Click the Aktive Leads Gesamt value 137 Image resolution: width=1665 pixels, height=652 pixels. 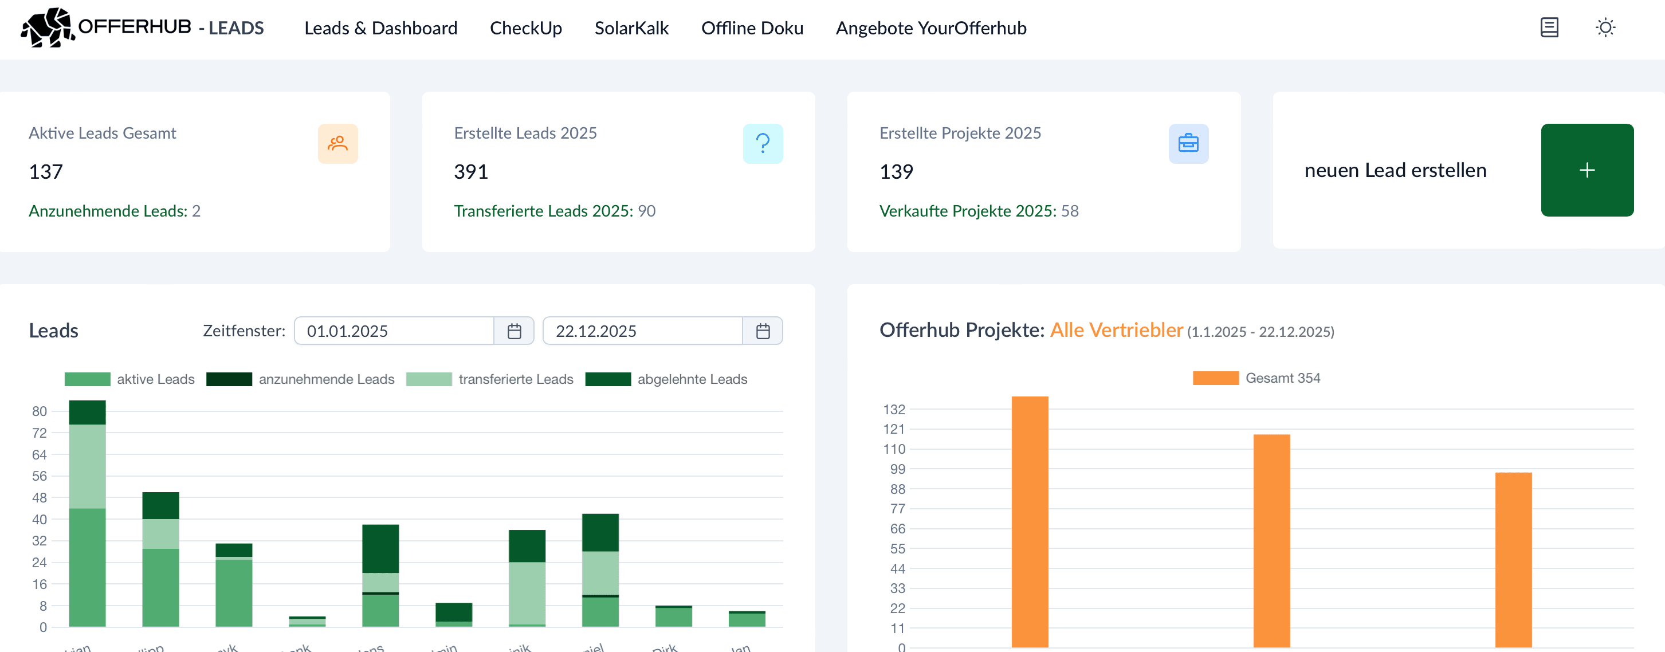click(x=46, y=171)
